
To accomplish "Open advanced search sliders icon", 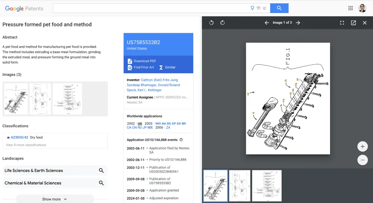I will [264, 8].
